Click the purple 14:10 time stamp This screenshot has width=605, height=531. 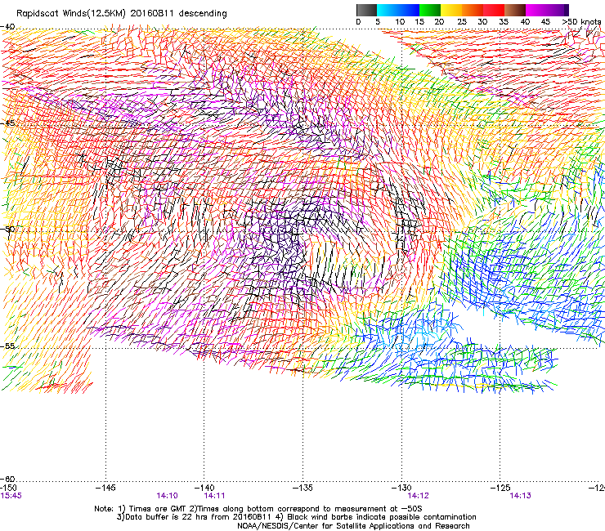point(167,496)
